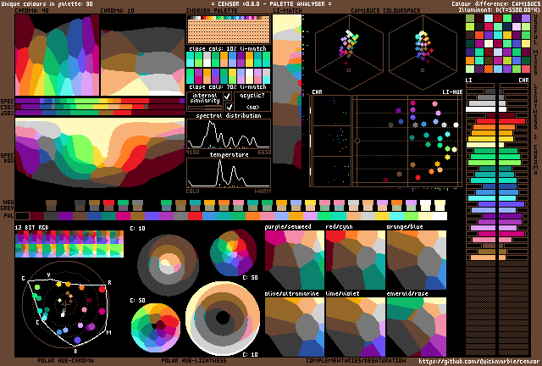Click the 12 bit RGB colour strip
This screenshot has width=542, height=366.
(69, 245)
